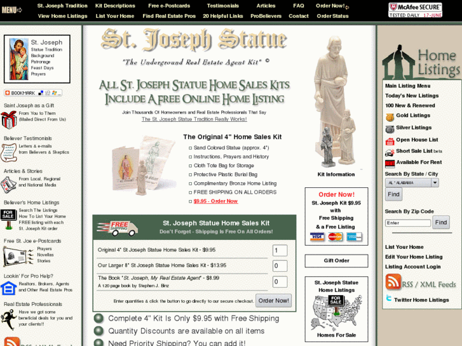Open Free e-Postcards menu item
462x346 pixels.
169,6
